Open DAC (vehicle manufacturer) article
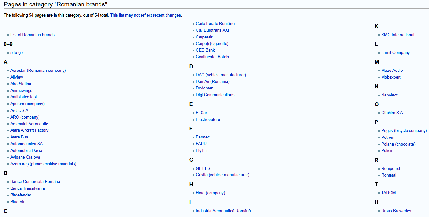Screen dimensions: 429x217 click(221, 75)
